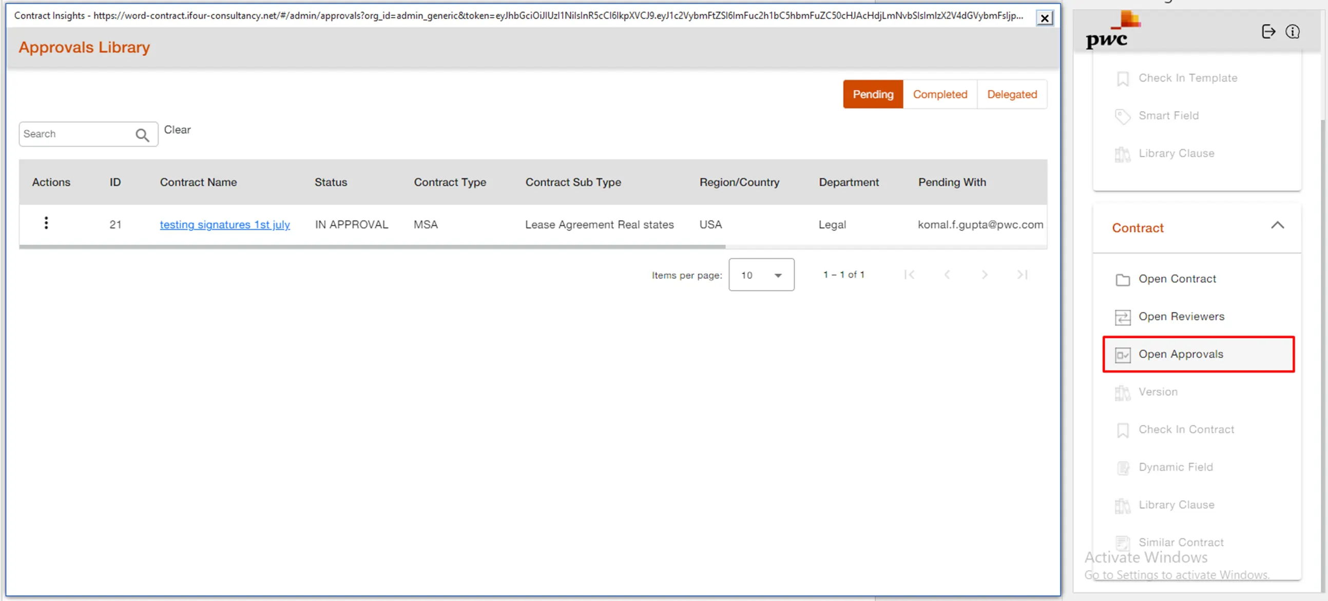
Task: Go to the previous page arrow
Action: coord(947,275)
